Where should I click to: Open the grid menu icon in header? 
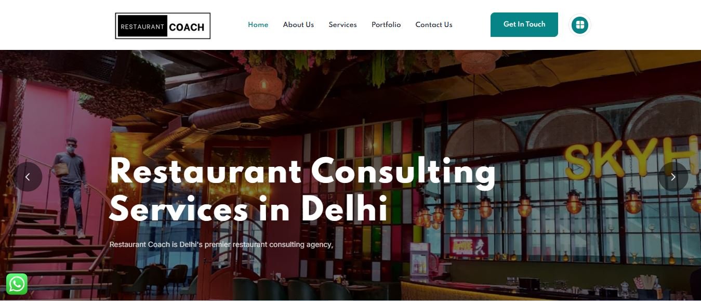[x=579, y=24]
